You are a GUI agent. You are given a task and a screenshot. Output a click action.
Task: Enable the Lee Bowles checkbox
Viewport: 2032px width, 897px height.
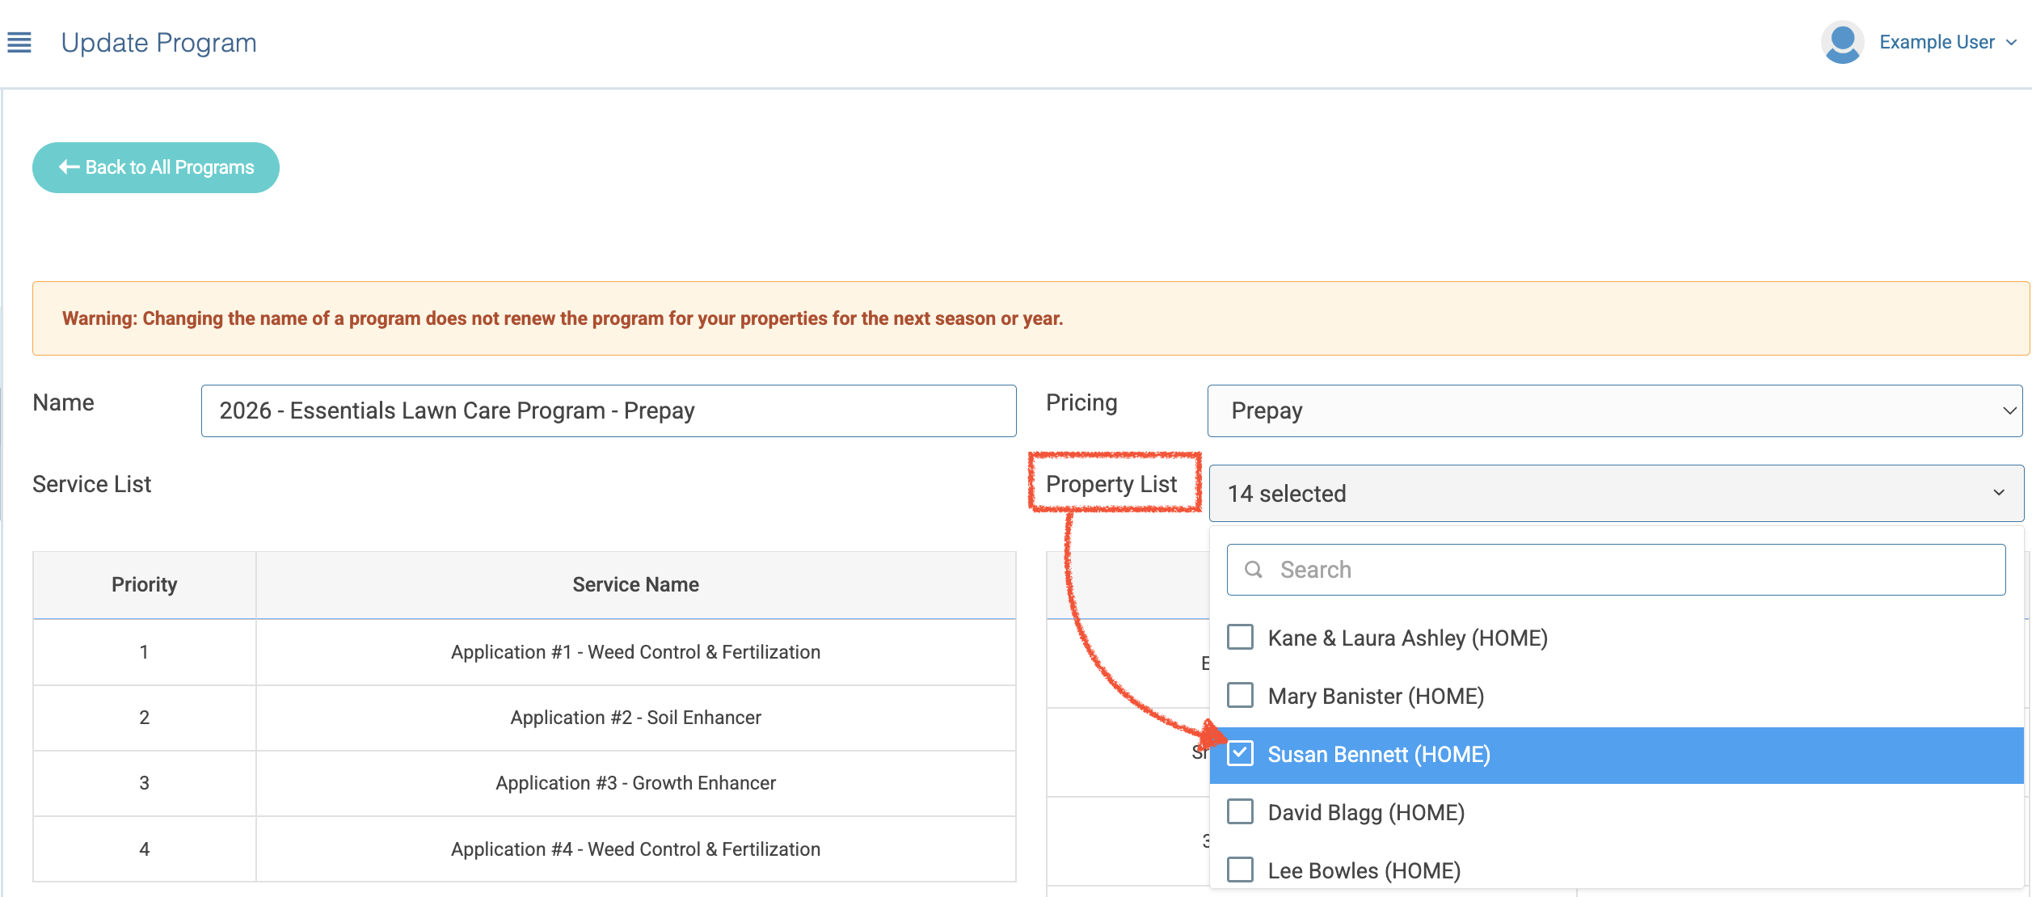point(1240,870)
